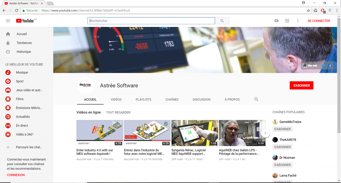This screenshot has height=183, width=341.
Task: Open the 'Enter industry 4.0' video thumbnail
Action: (100, 133)
